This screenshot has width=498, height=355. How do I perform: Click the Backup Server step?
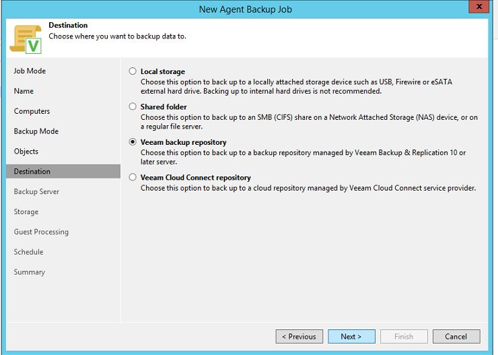(36, 191)
